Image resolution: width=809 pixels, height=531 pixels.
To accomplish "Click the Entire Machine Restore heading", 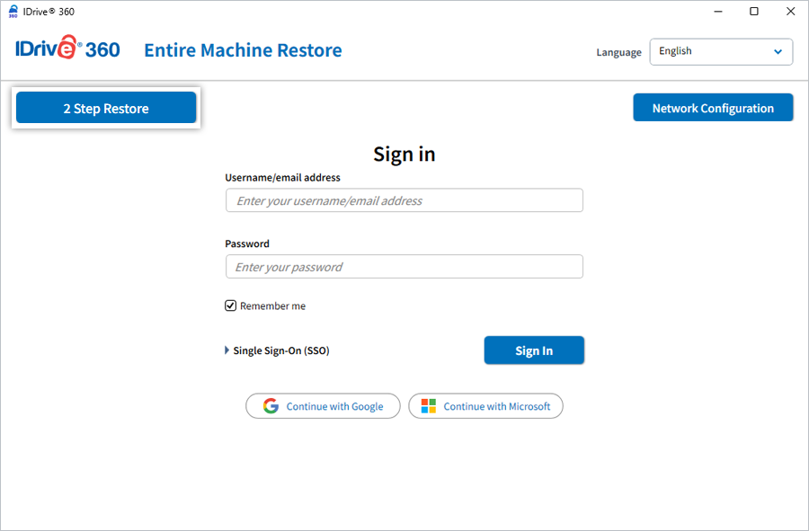I will (243, 50).
